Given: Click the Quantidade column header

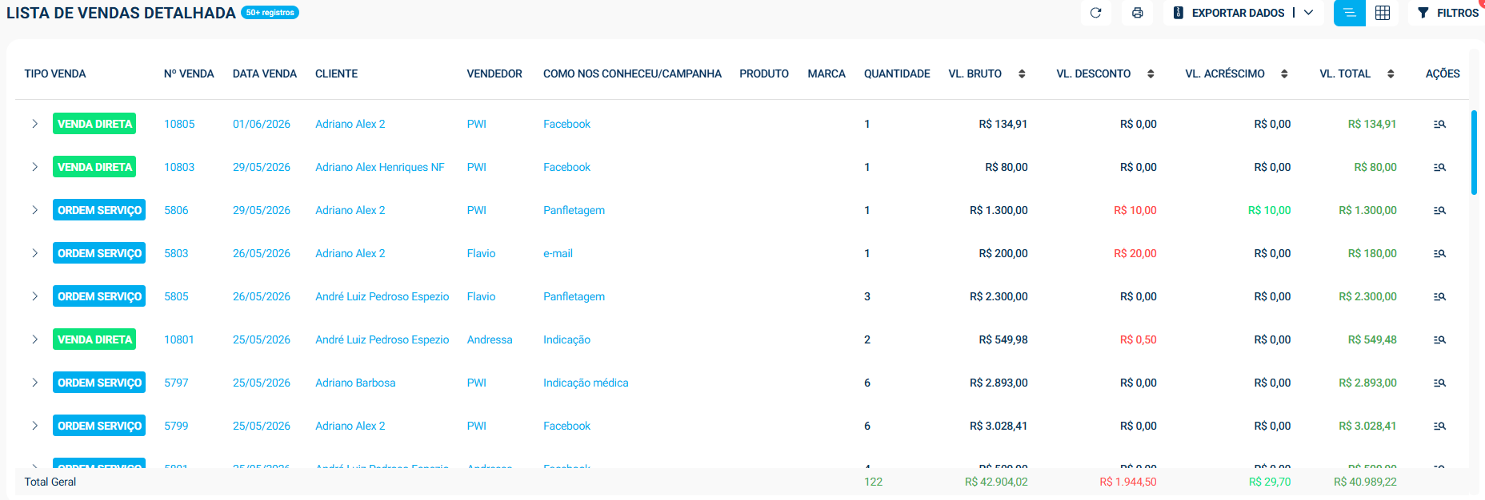Looking at the screenshot, I should (897, 73).
